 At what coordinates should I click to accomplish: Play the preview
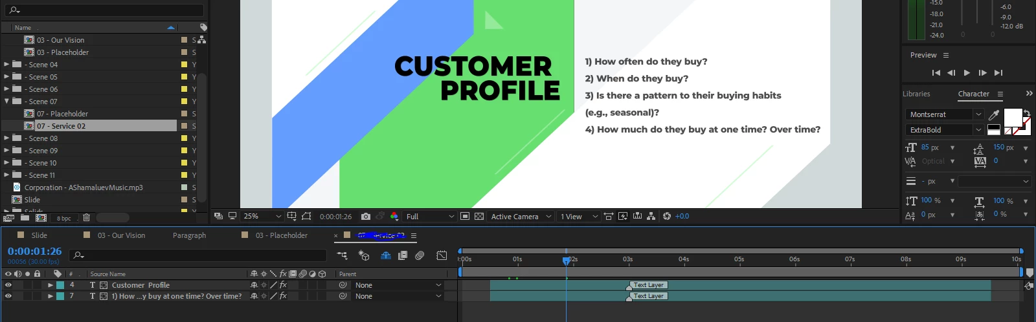pyautogui.click(x=967, y=73)
